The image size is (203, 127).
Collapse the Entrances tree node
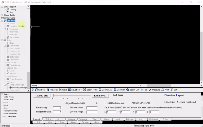pyautogui.click(x=5, y=29)
